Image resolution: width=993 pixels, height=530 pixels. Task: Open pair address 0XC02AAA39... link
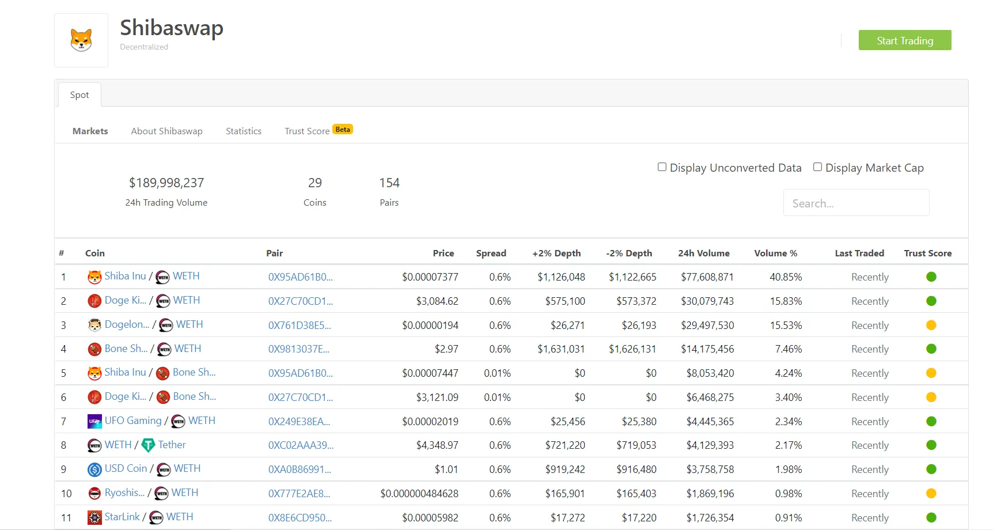tap(301, 445)
